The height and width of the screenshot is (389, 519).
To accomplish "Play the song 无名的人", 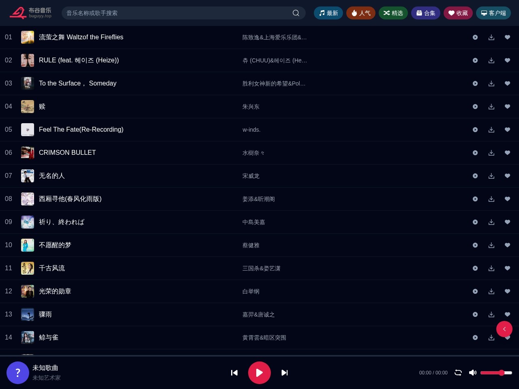I will click(x=475, y=176).
